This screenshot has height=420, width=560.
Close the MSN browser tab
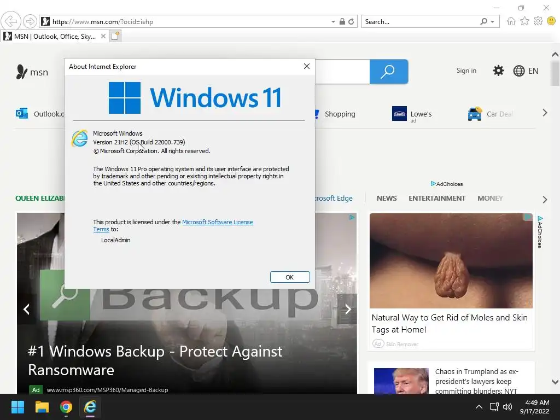103,36
